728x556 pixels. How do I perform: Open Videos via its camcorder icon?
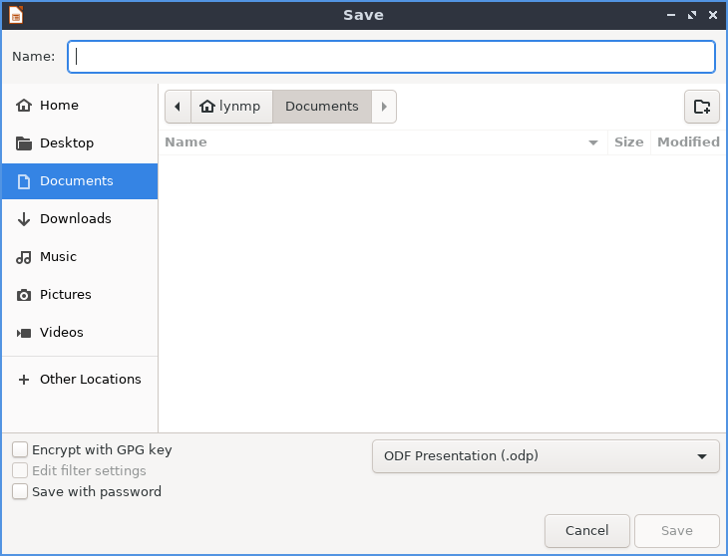[x=24, y=333]
